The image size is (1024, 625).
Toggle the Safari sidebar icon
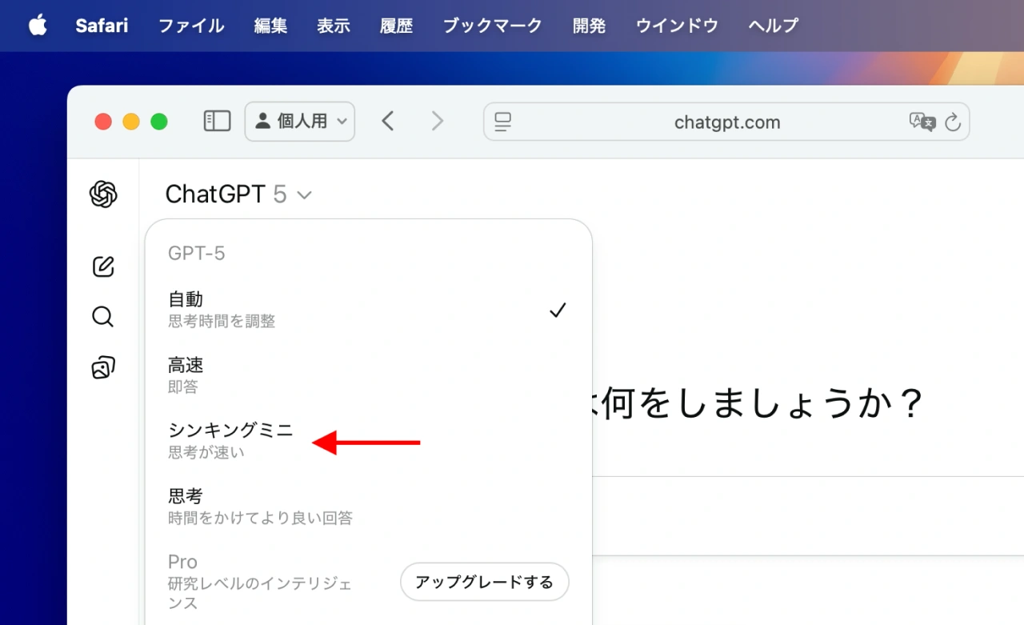(x=217, y=122)
